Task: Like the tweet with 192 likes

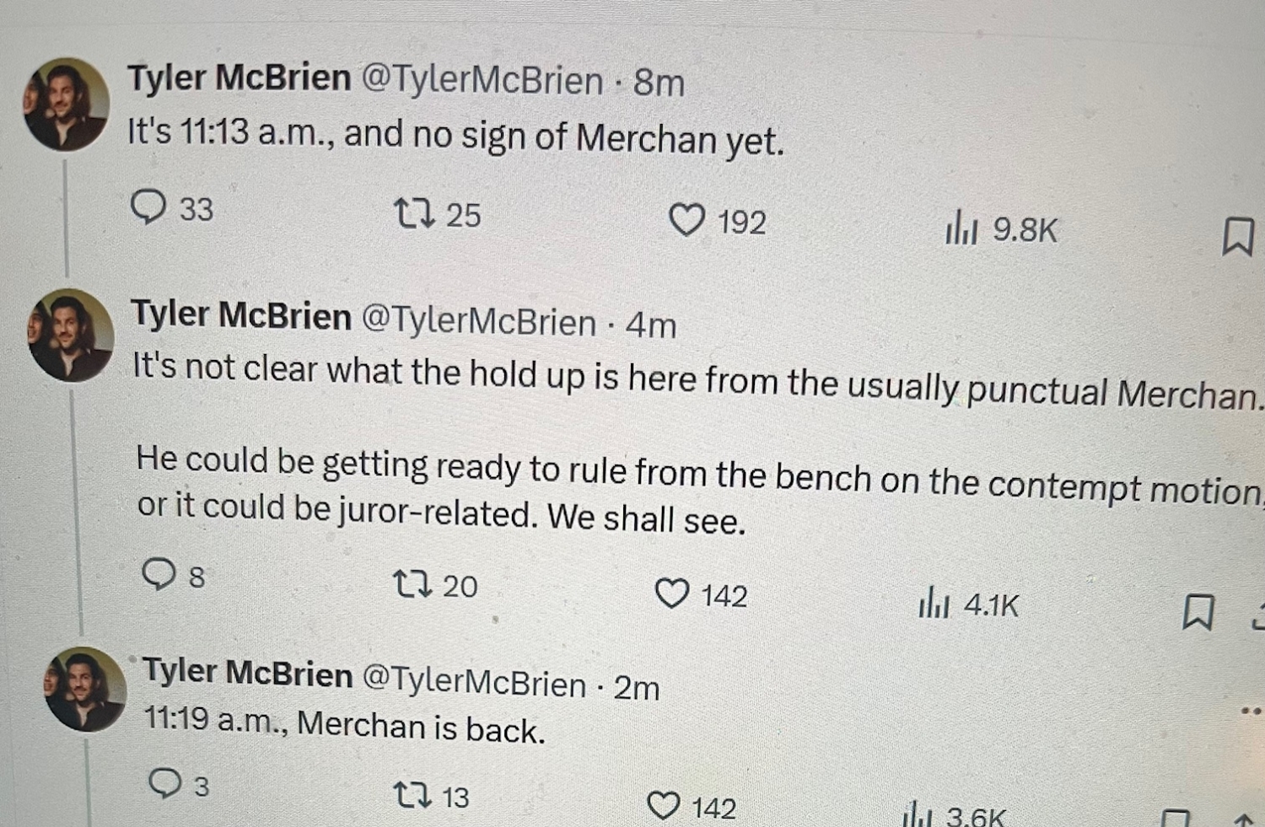Action: tap(686, 221)
